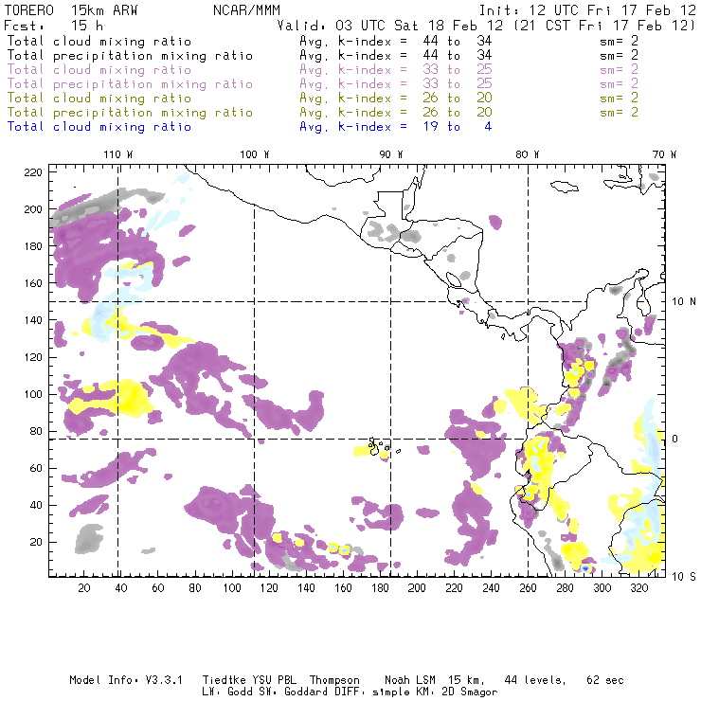Click y-axis grid value '120'
This screenshot has width=701, height=701.
tap(33, 358)
